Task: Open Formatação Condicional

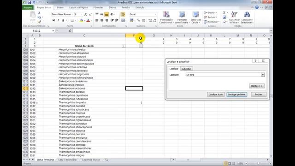Action: [x=166, y=18]
